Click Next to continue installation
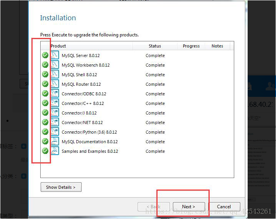276x219 pixels. [189, 207]
